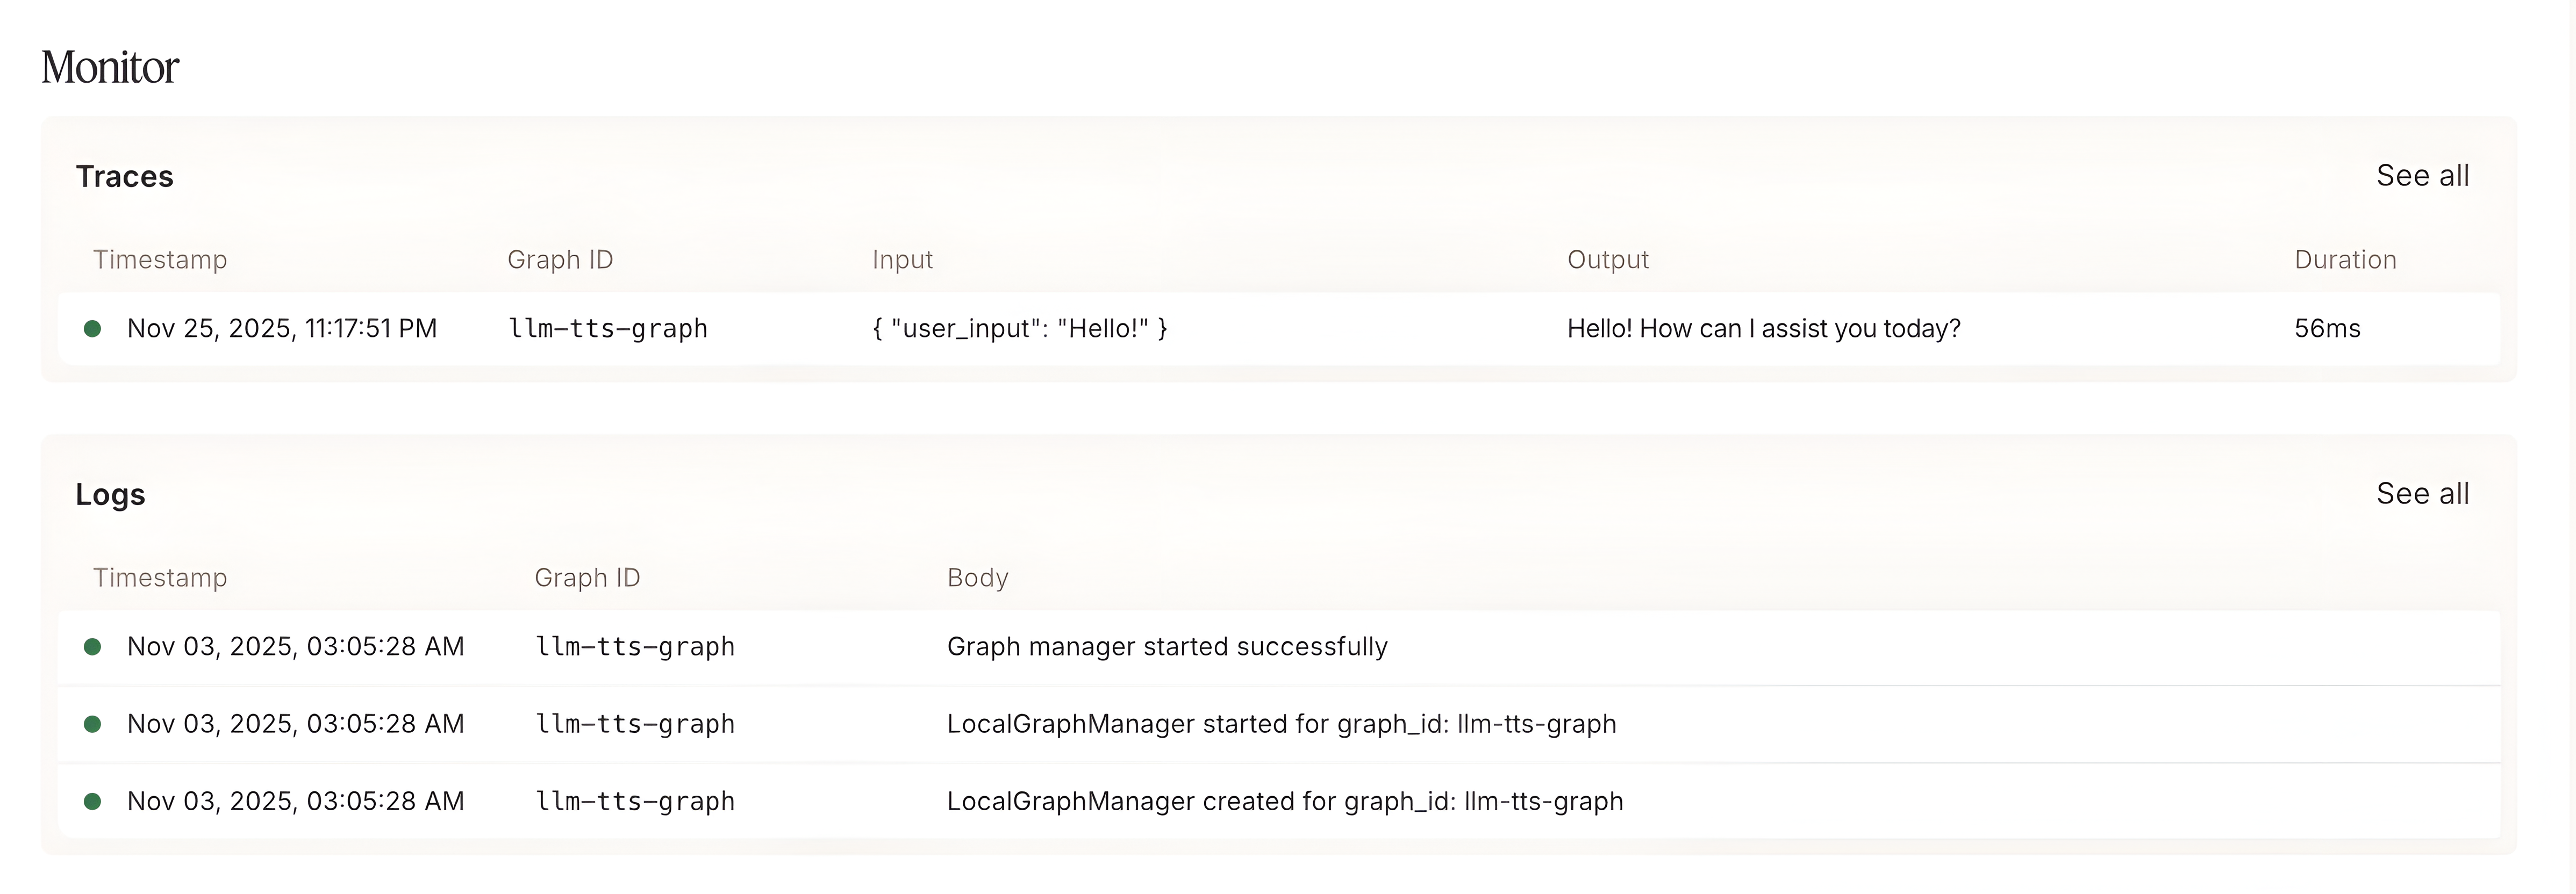
Task: Click the Logs Body column header
Action: point(977,578)
